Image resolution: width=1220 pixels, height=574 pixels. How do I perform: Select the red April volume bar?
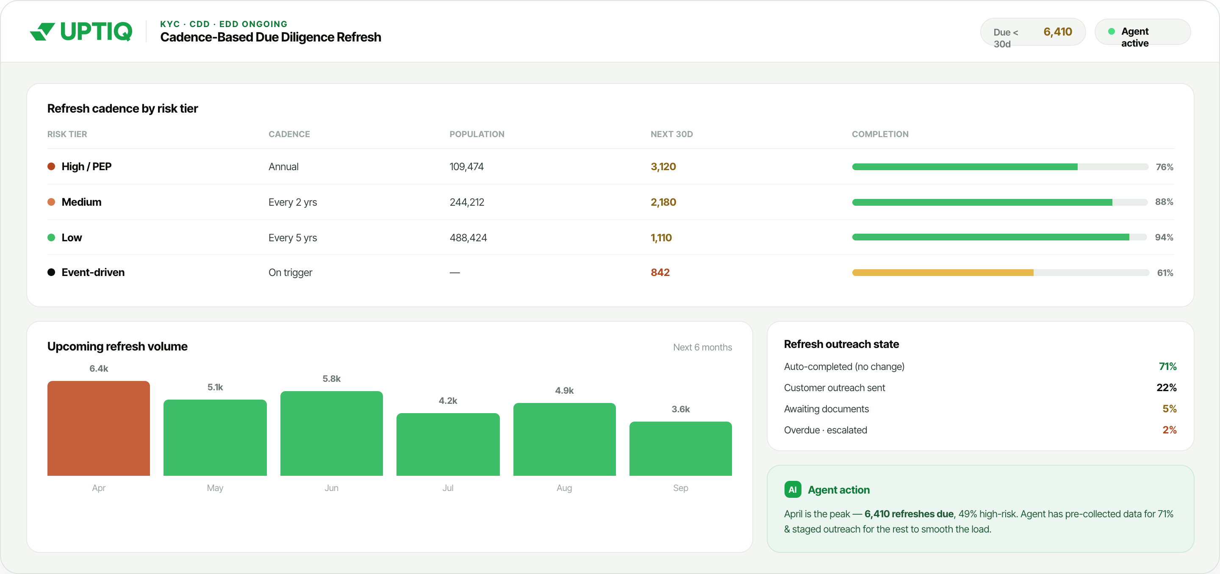point(99,428)
